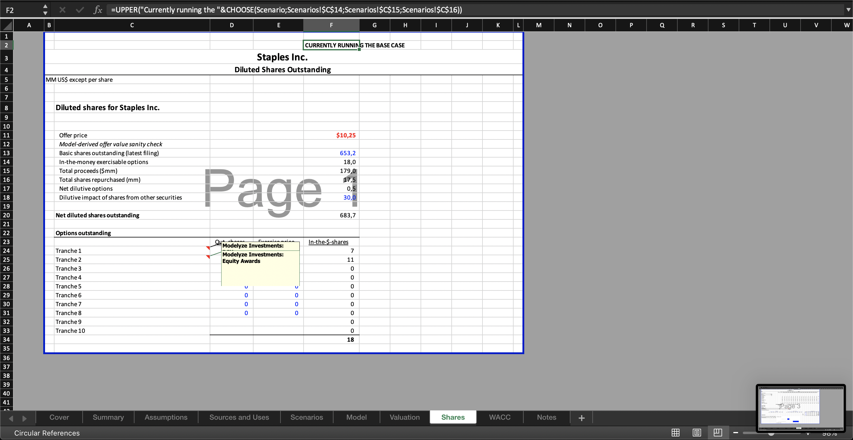This screenshot has height=440, width=853.
Task: Open the Cover sheet tab
Action: coord(59,417)
